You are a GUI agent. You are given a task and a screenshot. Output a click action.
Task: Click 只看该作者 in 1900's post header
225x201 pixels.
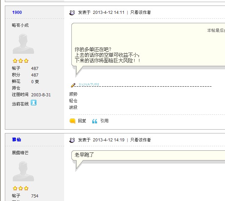click(140, 12)
